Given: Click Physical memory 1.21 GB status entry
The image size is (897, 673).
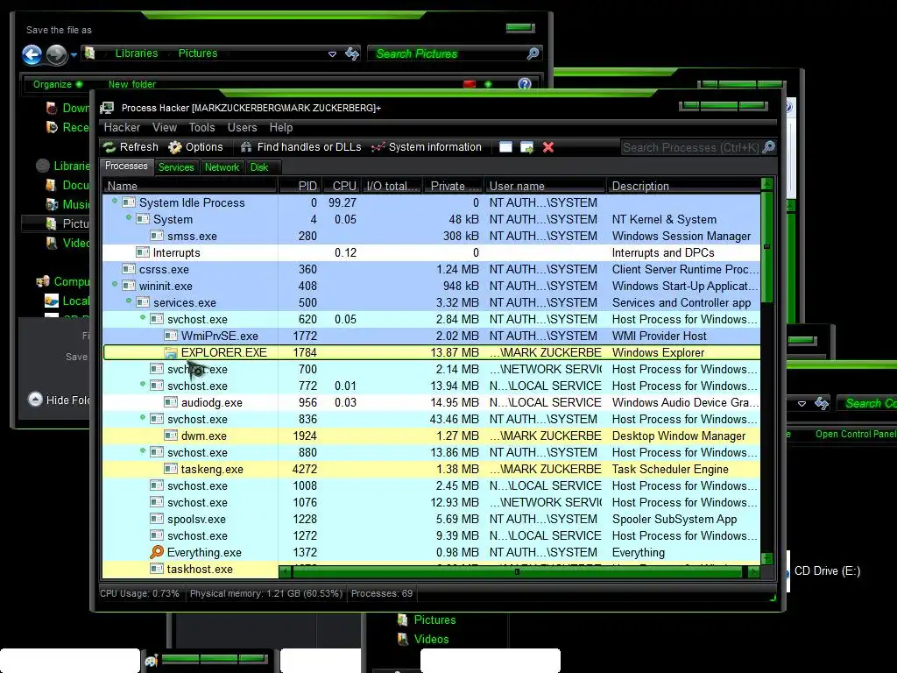Looking at the screenshot, I should click(266, 593).
